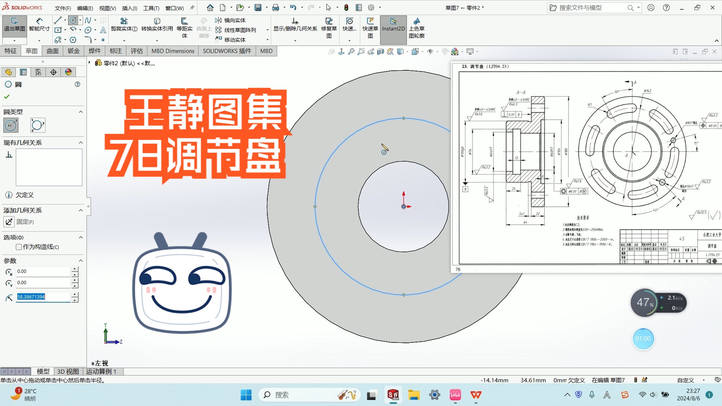Switch to 评估 ribbon tab

click(137, 51)
